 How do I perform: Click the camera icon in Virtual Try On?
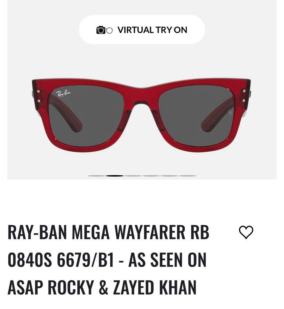click(101, 30)
